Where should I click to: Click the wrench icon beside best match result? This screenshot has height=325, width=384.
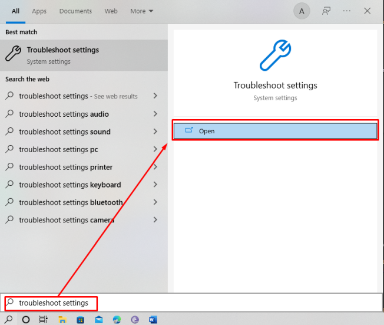(x=13, y=54)
